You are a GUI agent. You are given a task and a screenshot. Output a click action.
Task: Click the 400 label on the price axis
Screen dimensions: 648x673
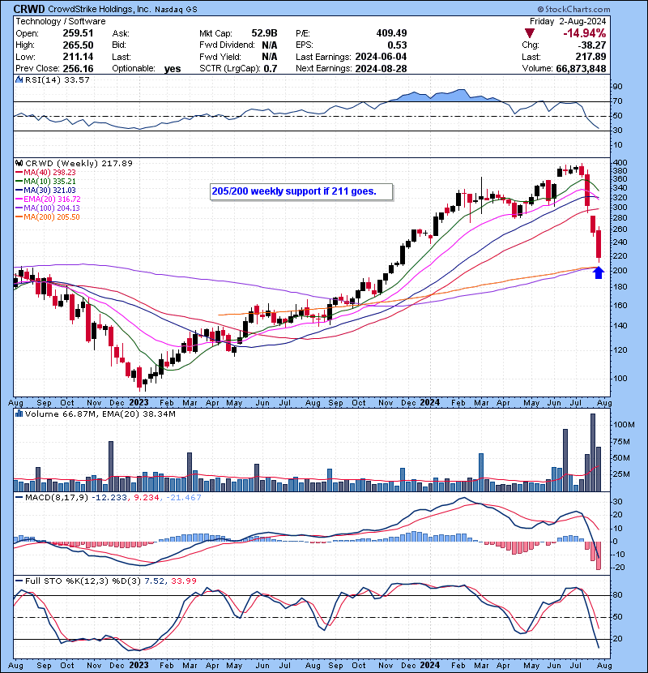[620, 163]
